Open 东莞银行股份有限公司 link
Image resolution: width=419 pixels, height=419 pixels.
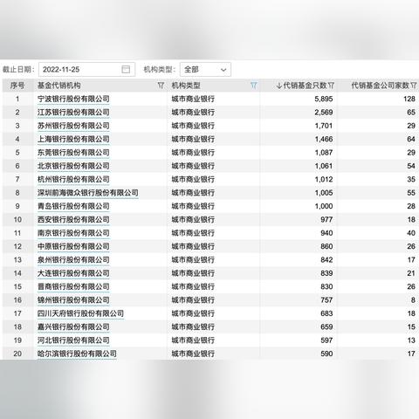[x=73, y=152]
